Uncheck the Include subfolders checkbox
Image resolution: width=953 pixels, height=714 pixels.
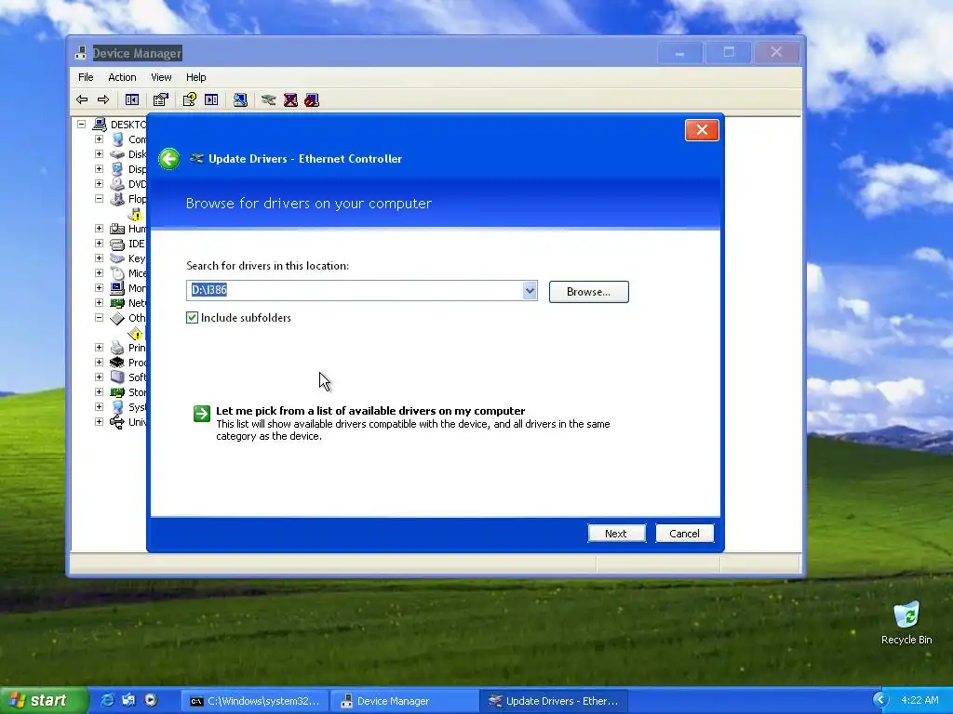coord(192,318)
